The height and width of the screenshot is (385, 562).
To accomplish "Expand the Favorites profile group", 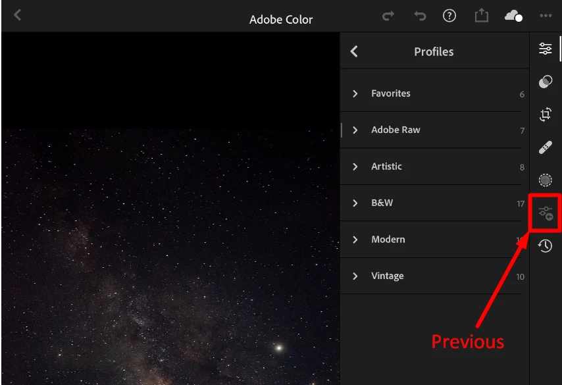I will 355,93.
